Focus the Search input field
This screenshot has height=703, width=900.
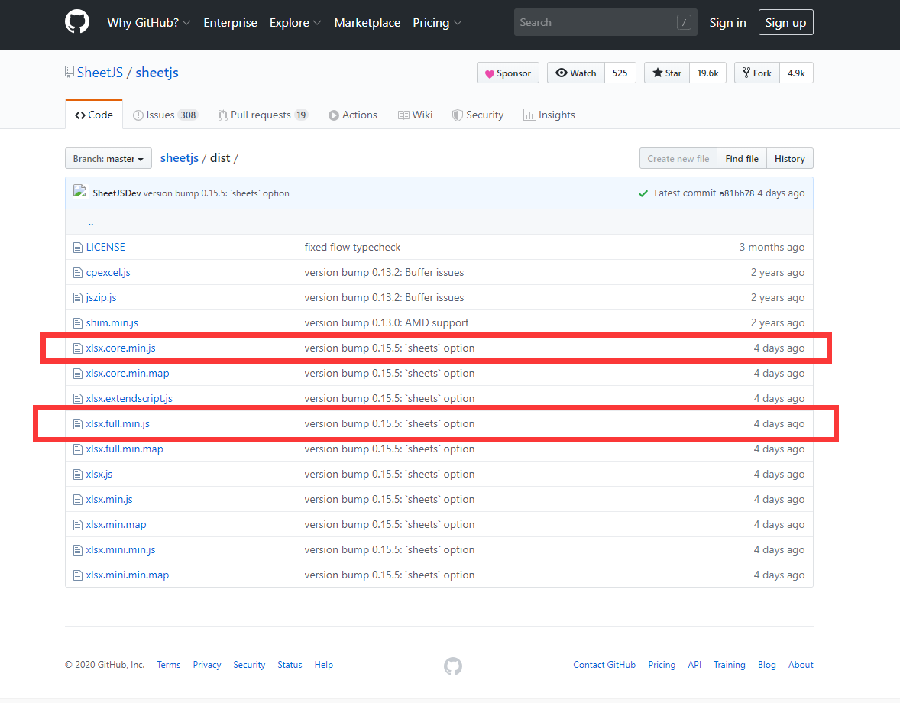tap(606, 22)
